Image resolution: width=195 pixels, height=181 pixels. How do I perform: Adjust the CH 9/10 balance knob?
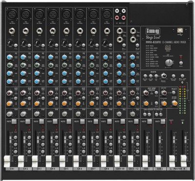pyautogui.click(x=119, y=114)
